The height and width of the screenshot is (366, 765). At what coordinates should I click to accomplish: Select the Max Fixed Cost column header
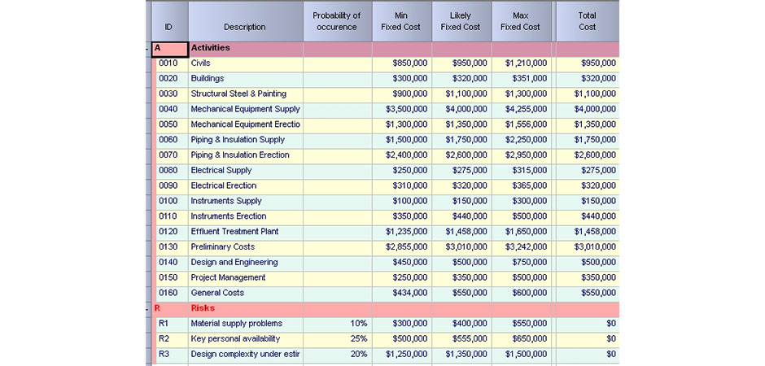[x=520, y=21]
